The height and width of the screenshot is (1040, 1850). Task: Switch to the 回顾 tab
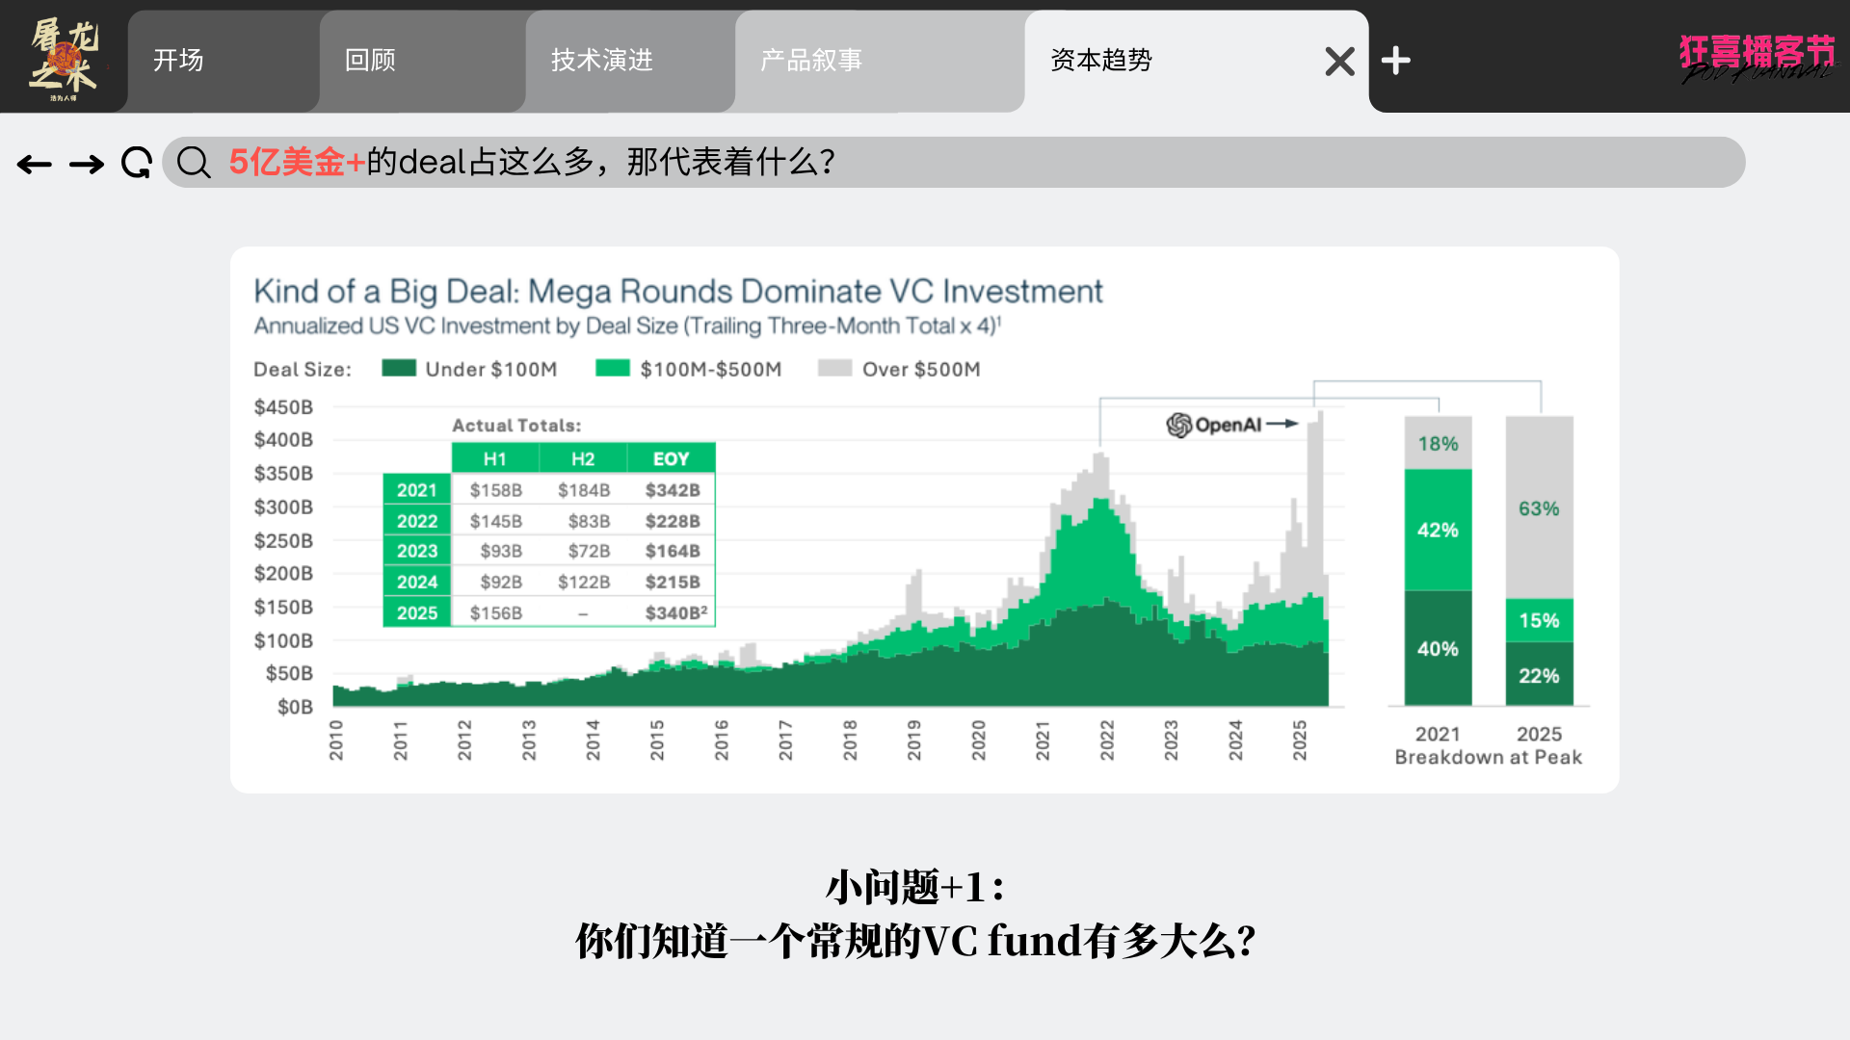371,61
